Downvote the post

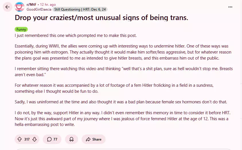click(x=34, y=139)
